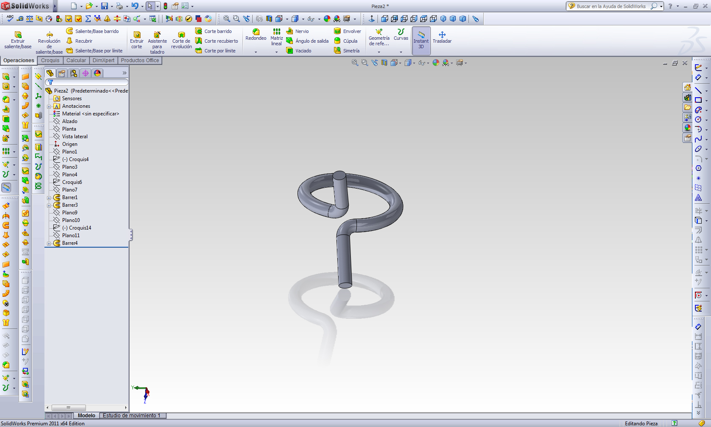Select Modelo tab at bottom
The width and height of the screenshot is (711, 427).
coord(86,416)
